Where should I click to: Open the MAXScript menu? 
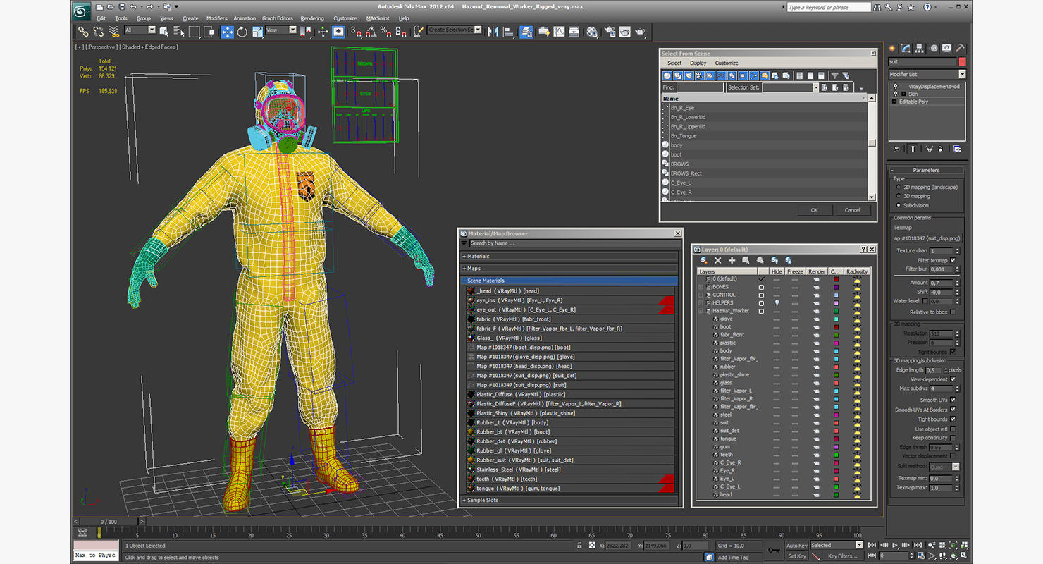[x=378, y=18]
